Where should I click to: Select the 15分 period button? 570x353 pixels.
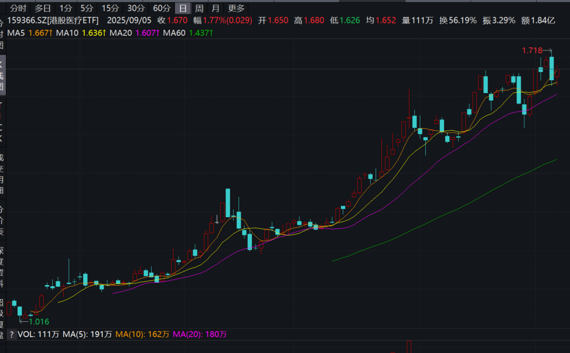(x=110, y=8)
